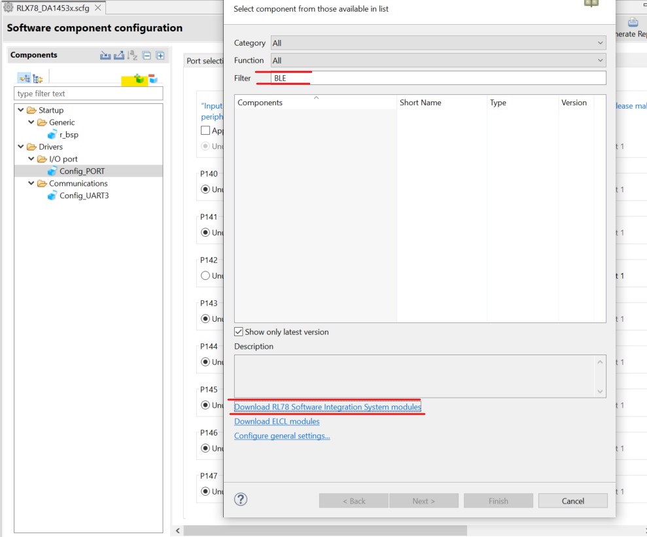
Task: Click the Back button
Action: [354, 501]
